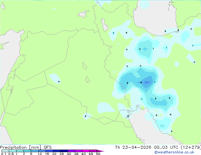The image size is (201, 155).
Task: Click the 'Precipitation [mm]' legend title
Action: [x=21, y=147]
